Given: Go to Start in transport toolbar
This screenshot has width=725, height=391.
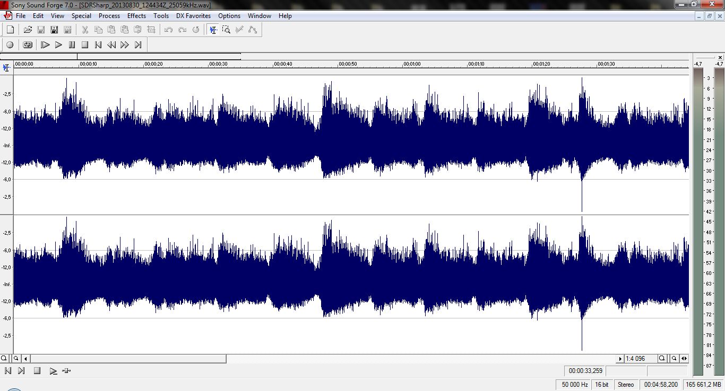Looking at the screenshot, I should click(x=98, y=45).
